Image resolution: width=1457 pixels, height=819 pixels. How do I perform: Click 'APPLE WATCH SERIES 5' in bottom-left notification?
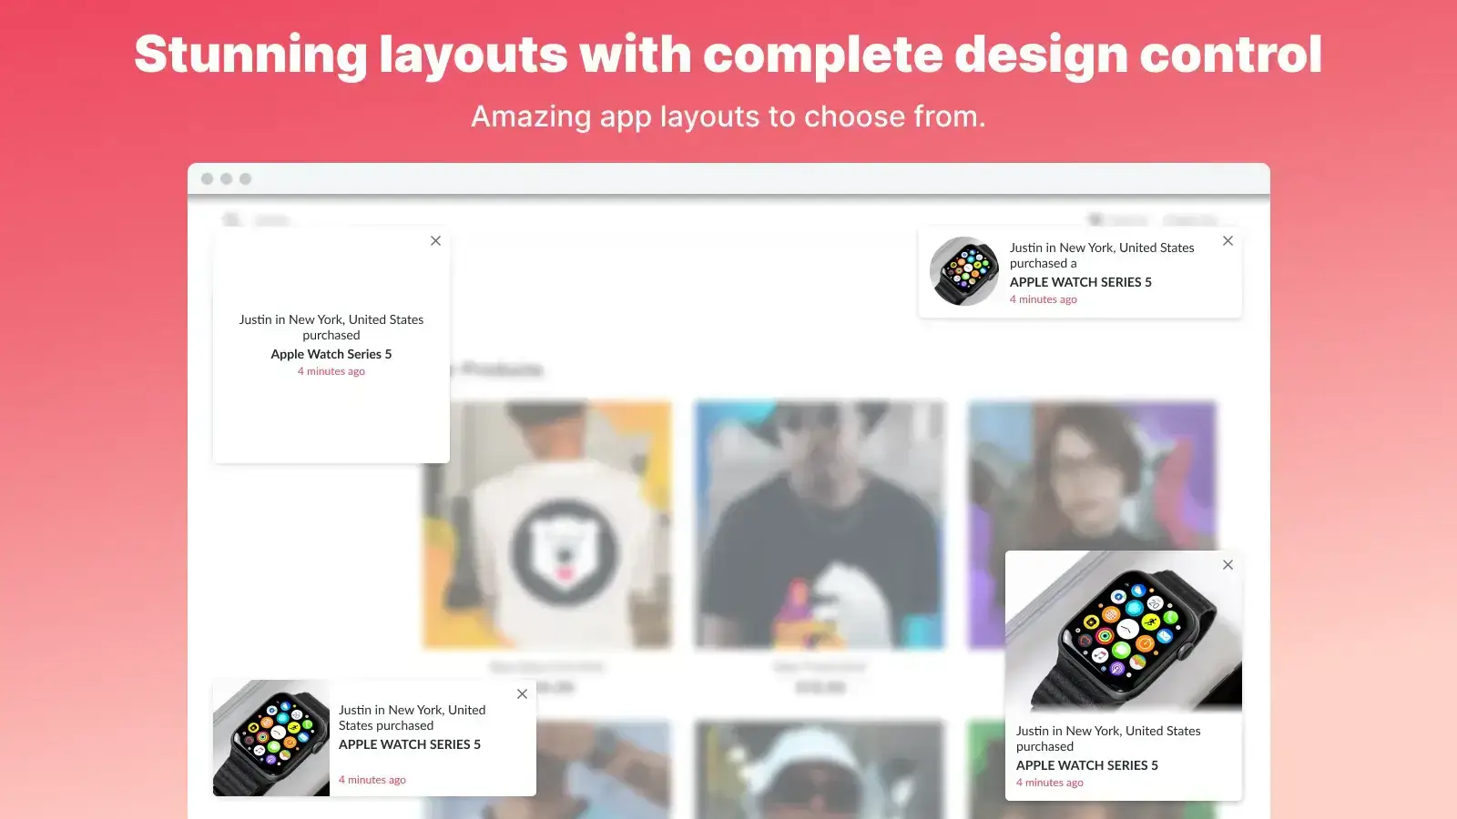(410, 744)
